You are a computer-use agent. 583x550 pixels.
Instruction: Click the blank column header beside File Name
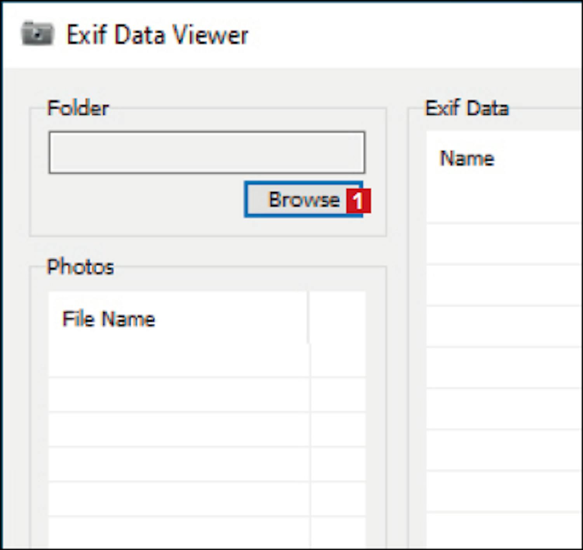point(338,319)
